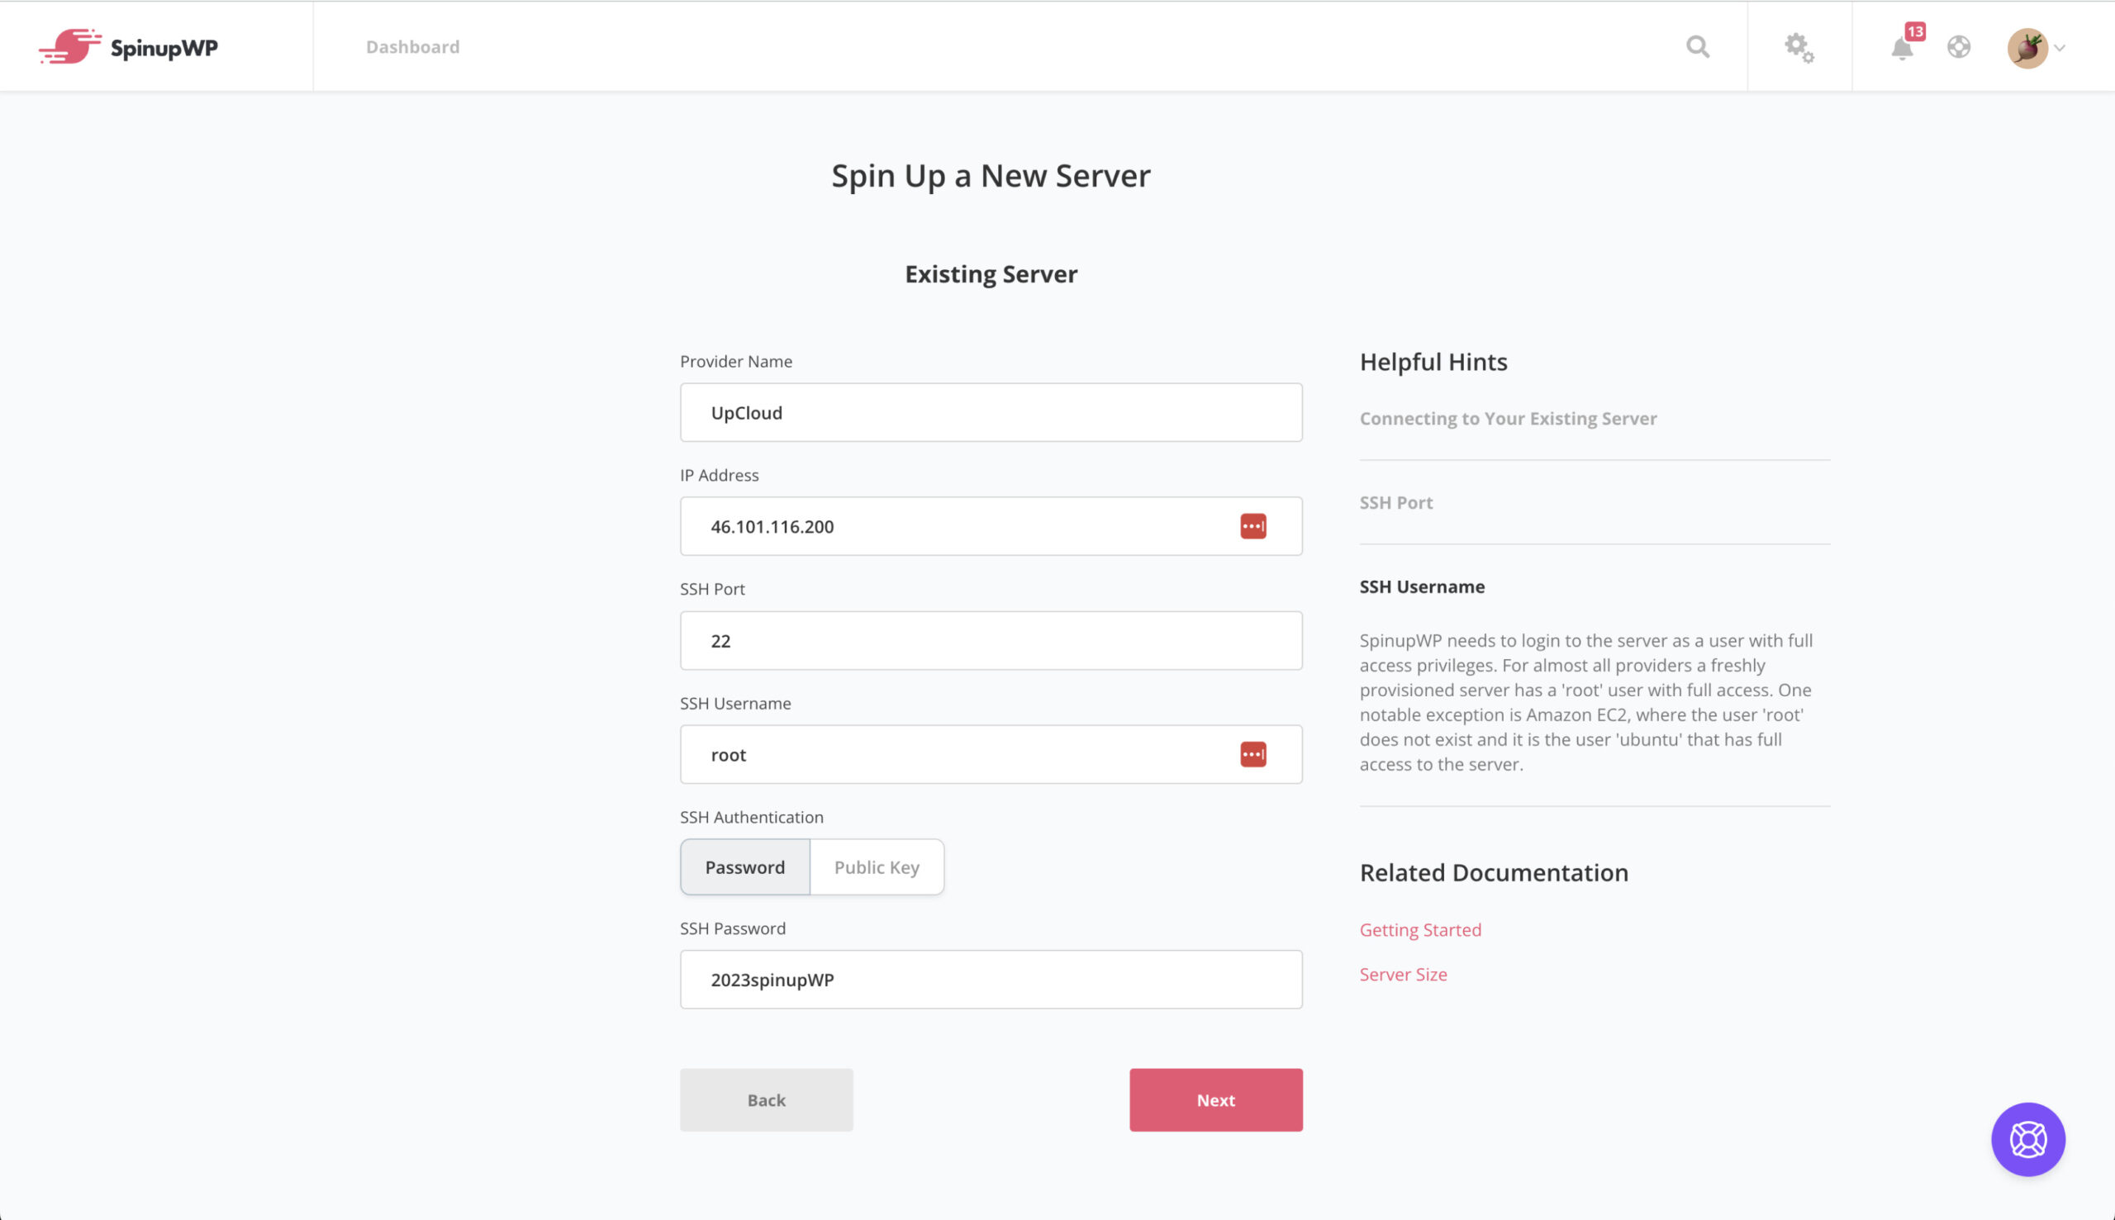Collapse the SSH Username helpful hint
The height and width of the screenshot is (1220, 2115).
point(1422,586)
